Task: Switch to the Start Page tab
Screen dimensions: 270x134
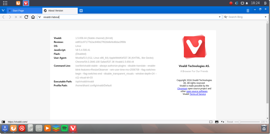Action: click(24, 11)
